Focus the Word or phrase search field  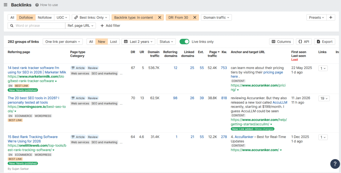pyautogui.click(x=37, y=26)
